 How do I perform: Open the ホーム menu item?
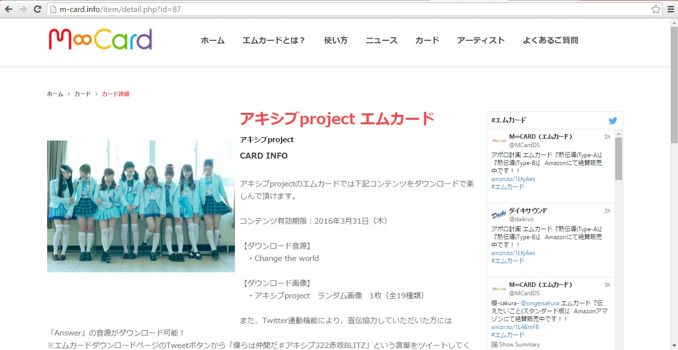click(x=213, y=40)
